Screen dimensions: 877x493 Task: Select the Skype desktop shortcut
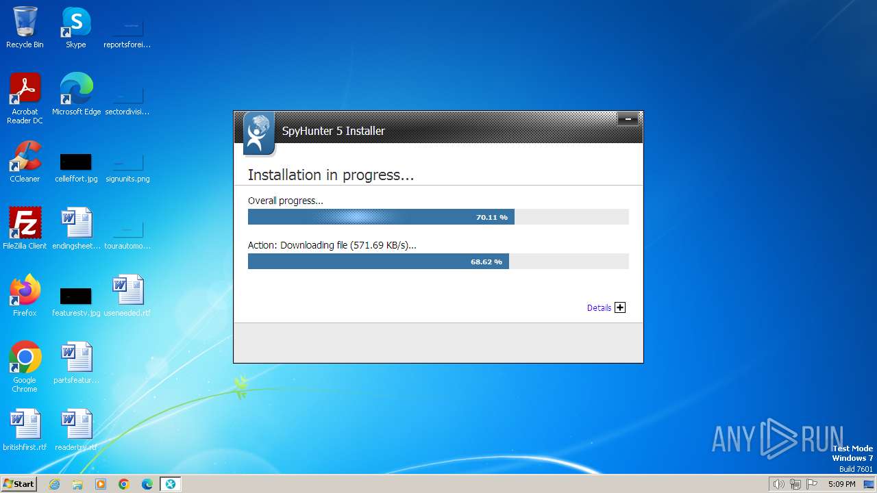point(75,28)
